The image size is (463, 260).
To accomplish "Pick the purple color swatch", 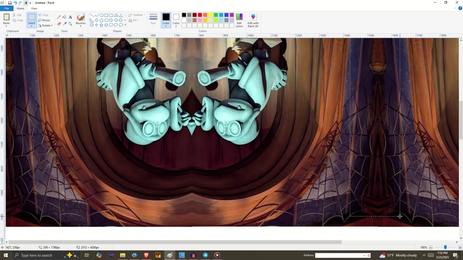I will (232, 15).
